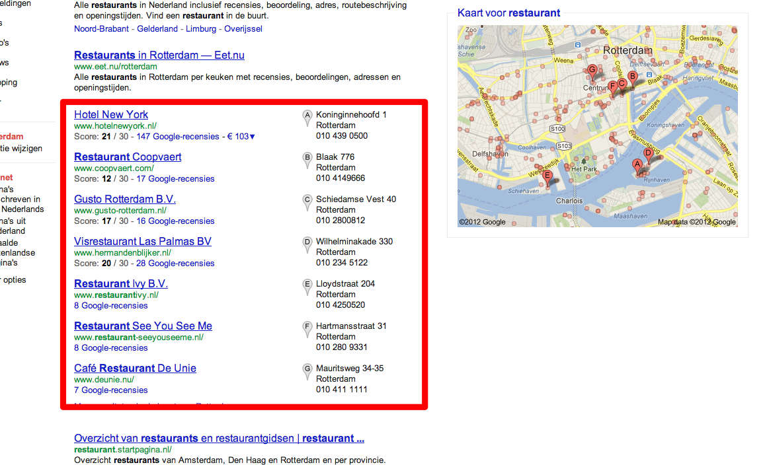The width and height of the screenshot is (767, 465).
Task: Click list pin marker A beside Koninginnehoofd 1
Action: point(307,117)
